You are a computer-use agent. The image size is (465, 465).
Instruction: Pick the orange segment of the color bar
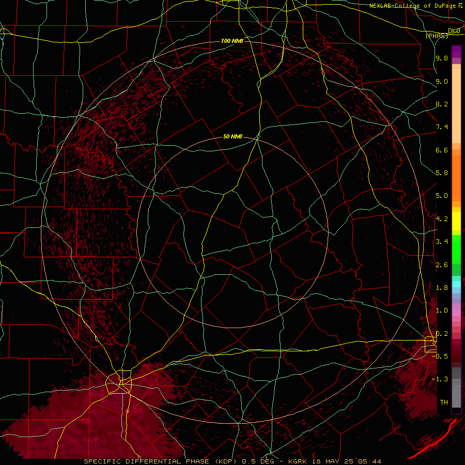coord(456,178)
